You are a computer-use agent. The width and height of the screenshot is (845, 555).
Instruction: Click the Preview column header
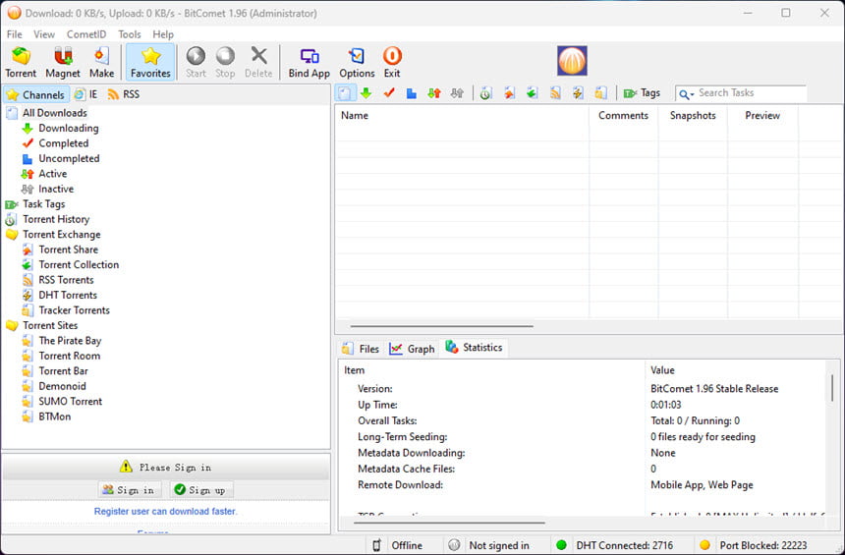(x=762, y=115)
